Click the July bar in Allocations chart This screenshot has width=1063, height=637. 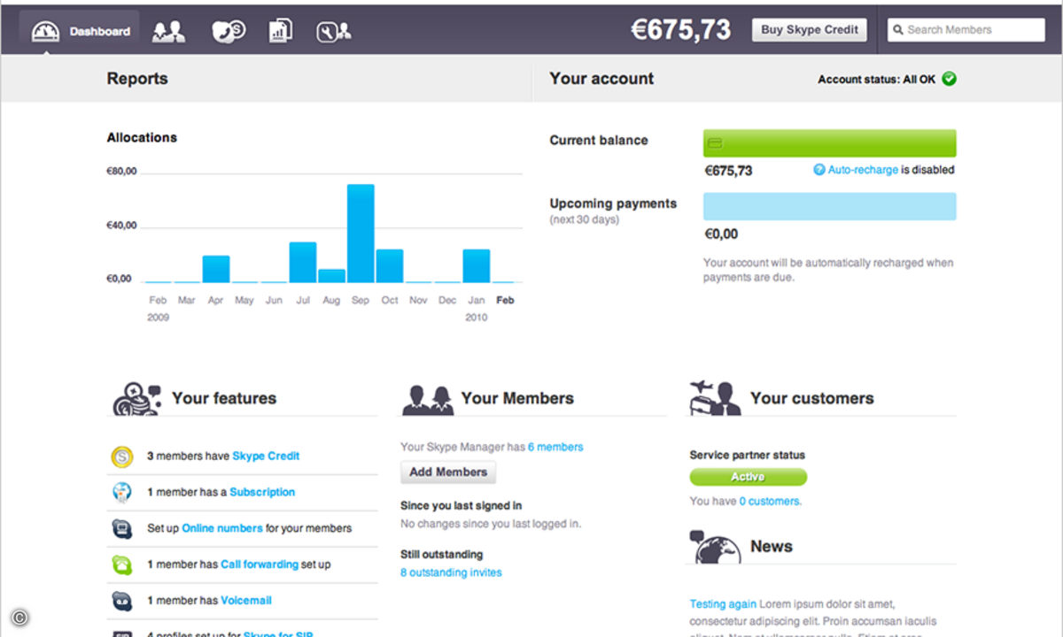(x=303, y=262)
